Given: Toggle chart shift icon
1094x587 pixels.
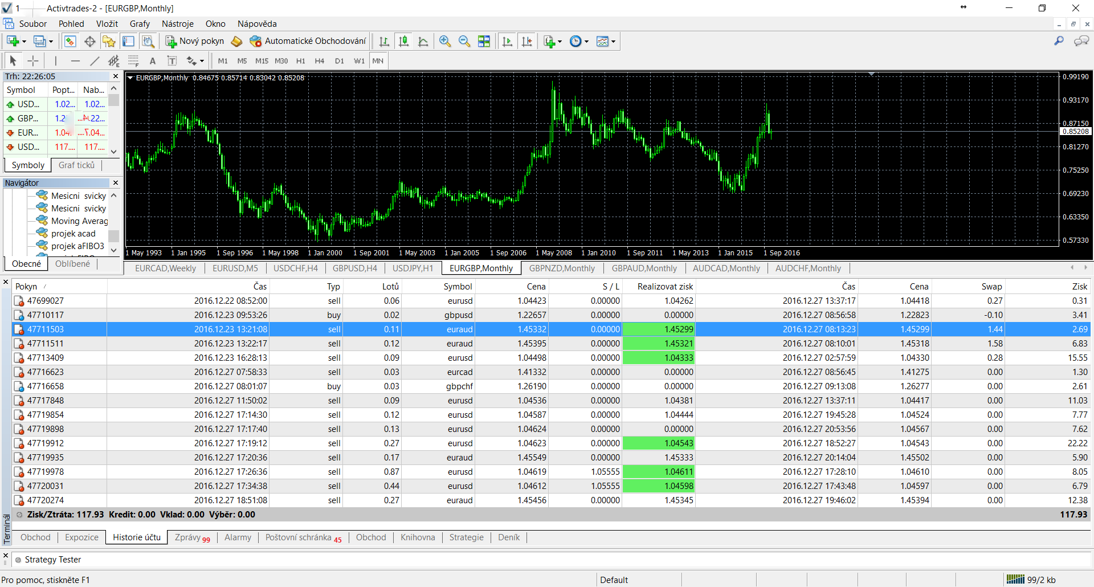Looking at the screenshot, I should (x=527, y=41).
